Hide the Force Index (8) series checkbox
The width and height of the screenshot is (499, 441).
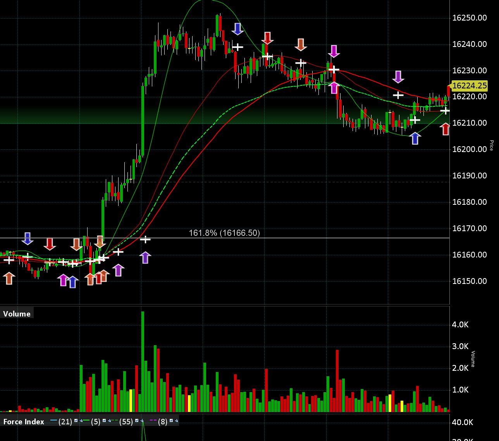(x=171, y=421)
